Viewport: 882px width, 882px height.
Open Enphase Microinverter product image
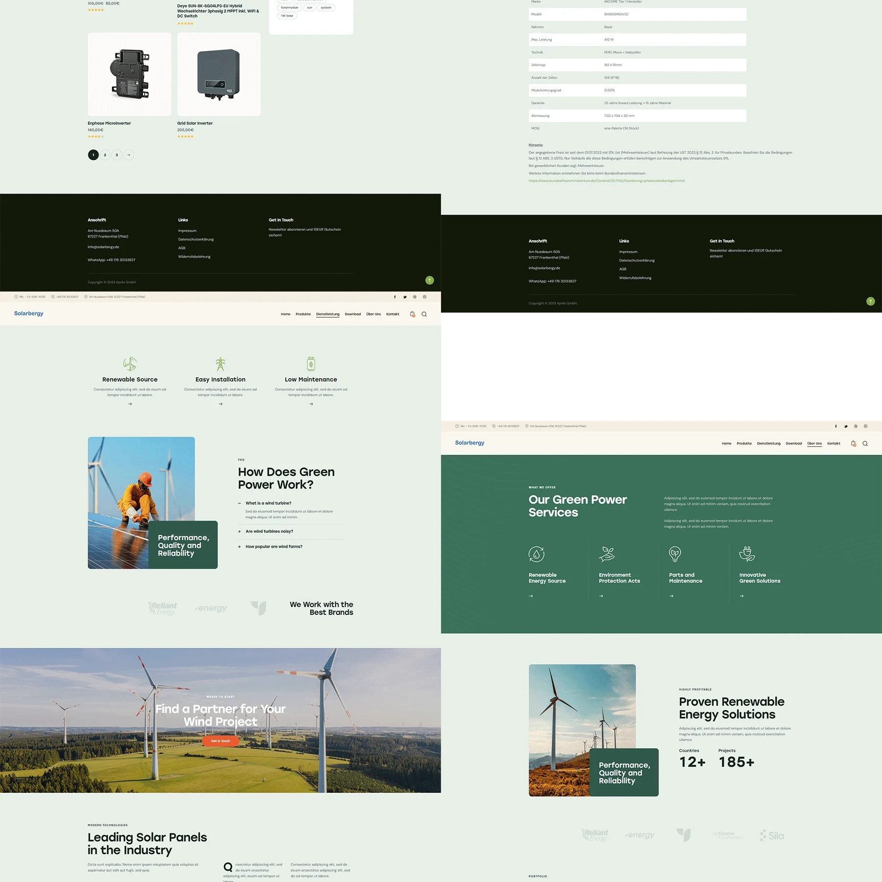coord(129,74)
